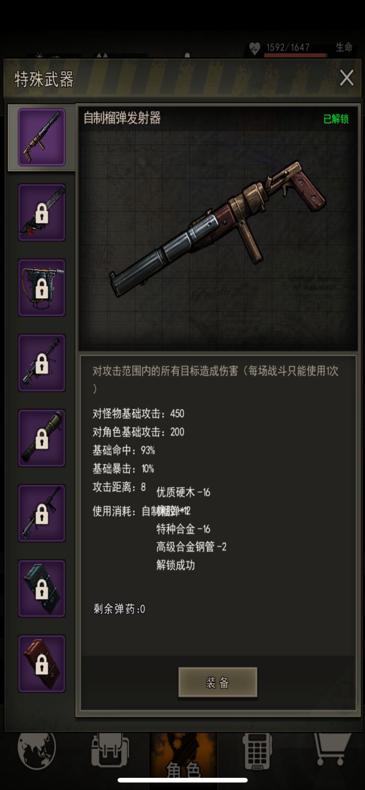This screenshot has width=365, height=790.
Task: Tap the 已解锁 unlocked status label
Action: click(336, 119)
